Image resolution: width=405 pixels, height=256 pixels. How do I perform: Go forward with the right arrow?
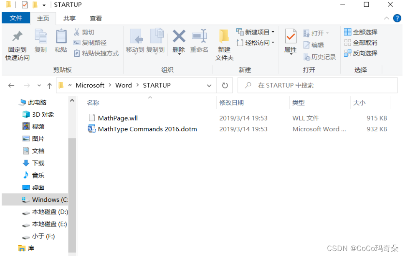(27, 85)
